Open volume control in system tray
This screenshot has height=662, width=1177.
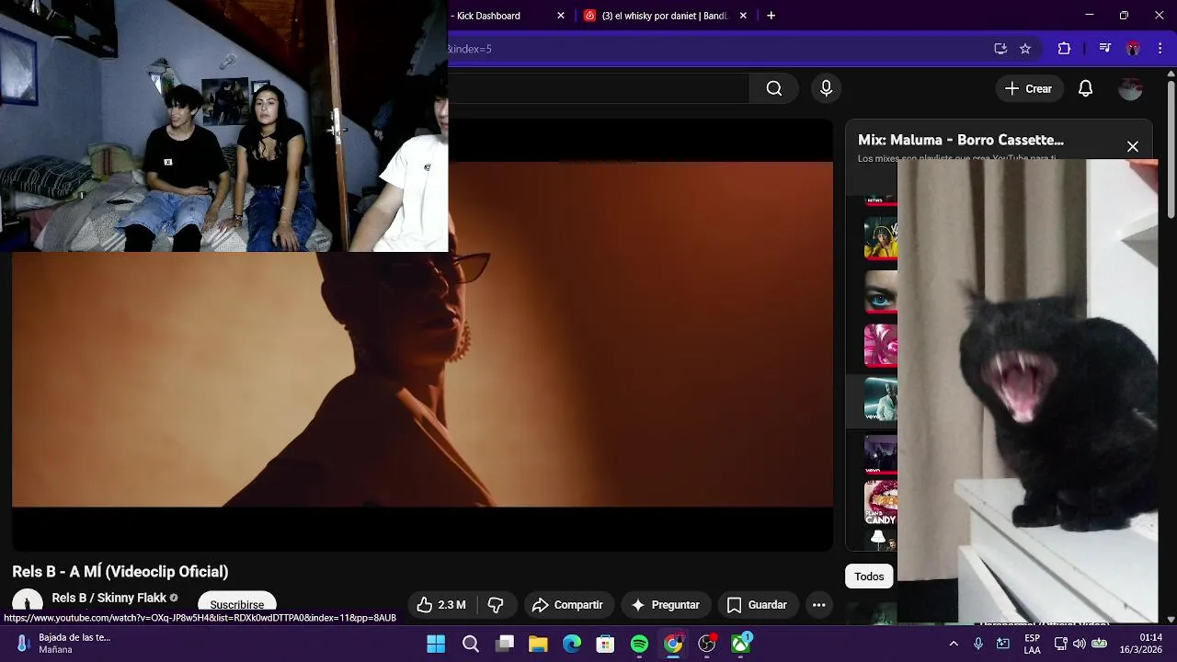[x=1080, y=644]
